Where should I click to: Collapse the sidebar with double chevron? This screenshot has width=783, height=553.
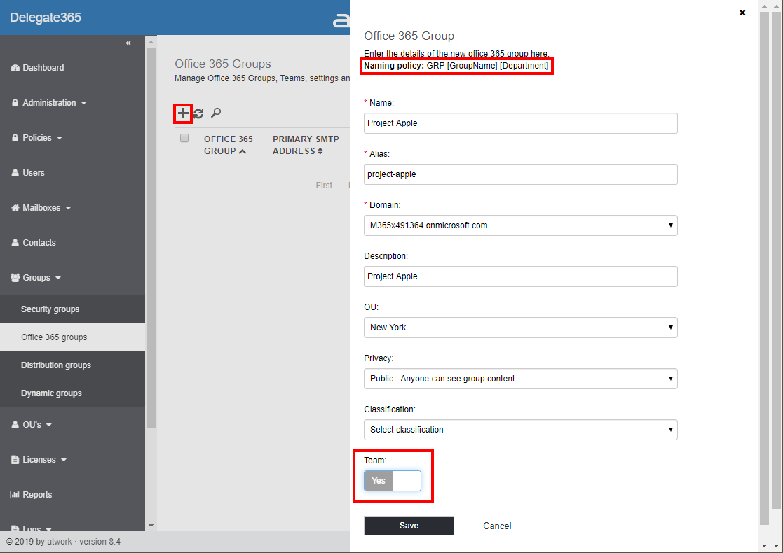(128, 43)
